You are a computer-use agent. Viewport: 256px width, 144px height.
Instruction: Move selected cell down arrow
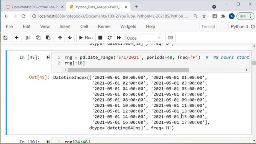click(x=70, y=38)
